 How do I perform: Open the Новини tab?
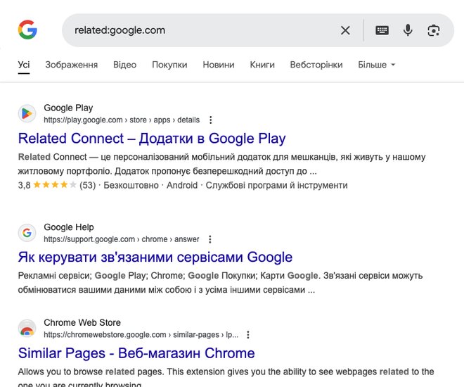219,65
